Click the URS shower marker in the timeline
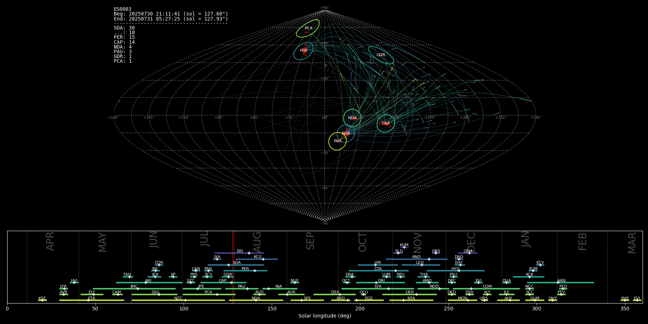 click(485, 300)
